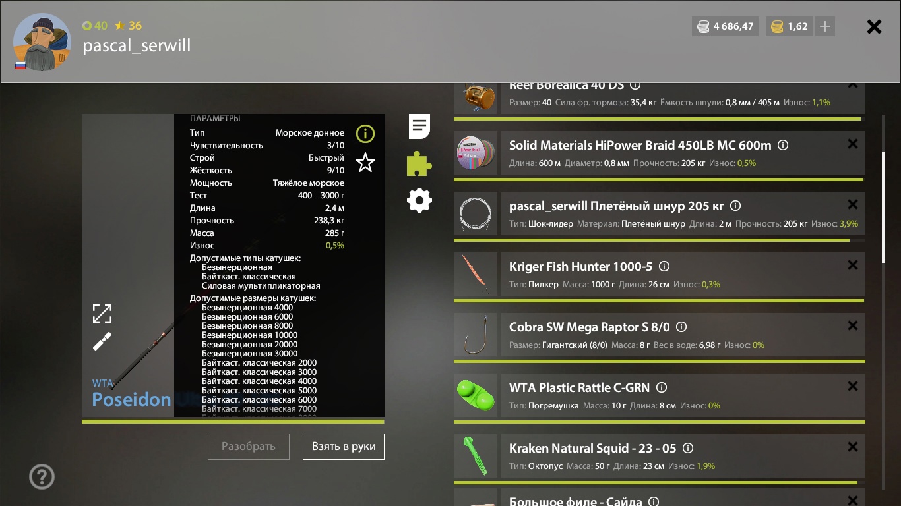Viewport: 901px width, 506px height.
Task: Click the player level 40 indicator
Action: coord(95,26)
